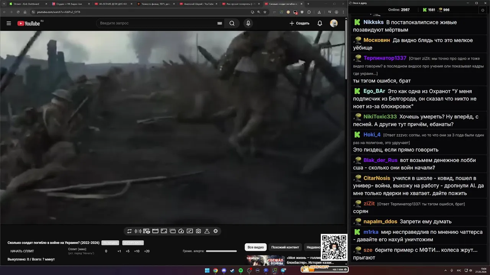Click CitarNosis username in chat

pyautogui.click(x=377, y=178)
